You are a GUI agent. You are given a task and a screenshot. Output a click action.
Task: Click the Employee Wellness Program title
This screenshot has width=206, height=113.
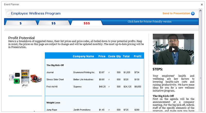point(36,13)
